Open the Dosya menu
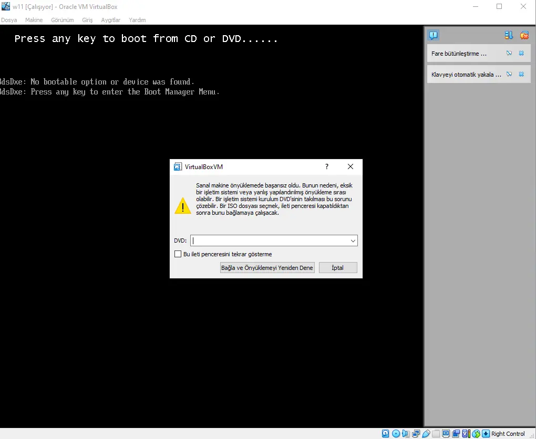536x439 pixels. pyautogui.click(x=9, y=20)
